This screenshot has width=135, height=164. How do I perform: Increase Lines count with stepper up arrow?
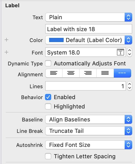click(x=130, y=84)
